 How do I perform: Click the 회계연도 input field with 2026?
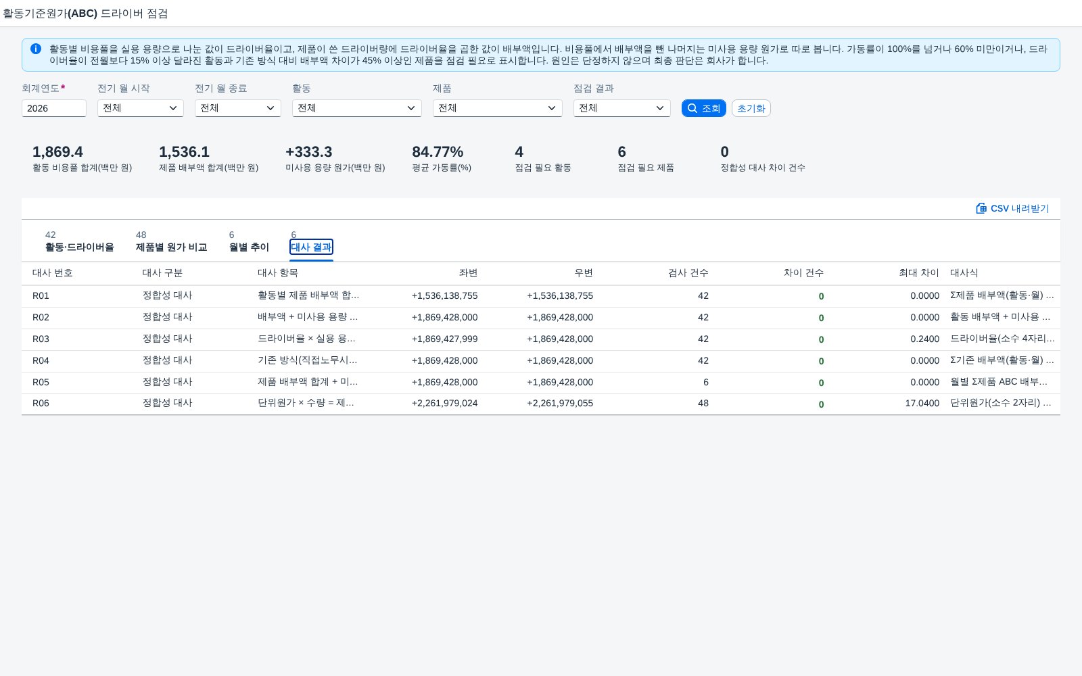[54, 108]
